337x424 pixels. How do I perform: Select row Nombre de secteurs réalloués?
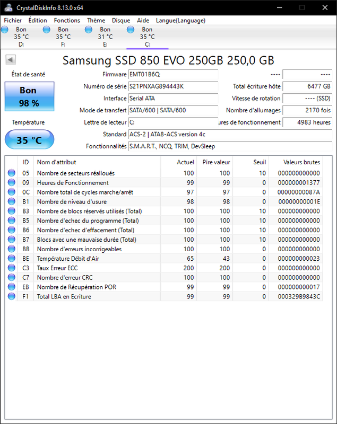(164, 173)
